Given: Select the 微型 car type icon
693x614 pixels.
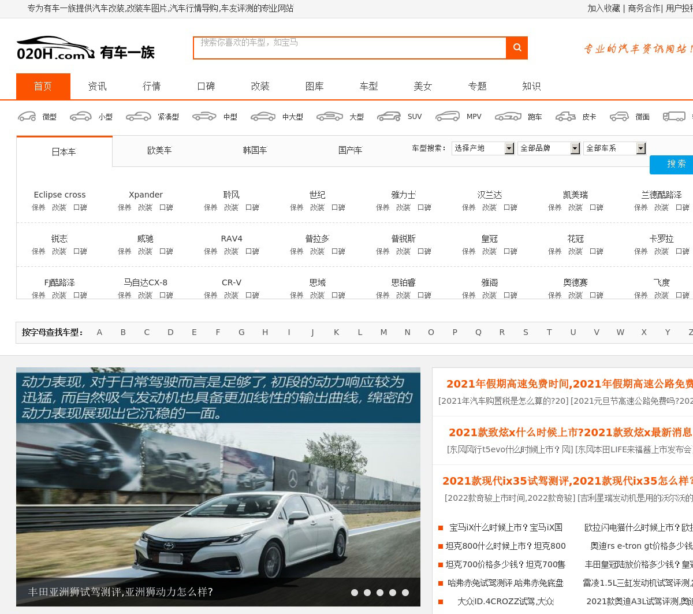Looking at the screenshot, I should [27, 117].
